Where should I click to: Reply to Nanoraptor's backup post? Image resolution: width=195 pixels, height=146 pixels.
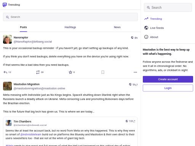[x=5, y=72]
